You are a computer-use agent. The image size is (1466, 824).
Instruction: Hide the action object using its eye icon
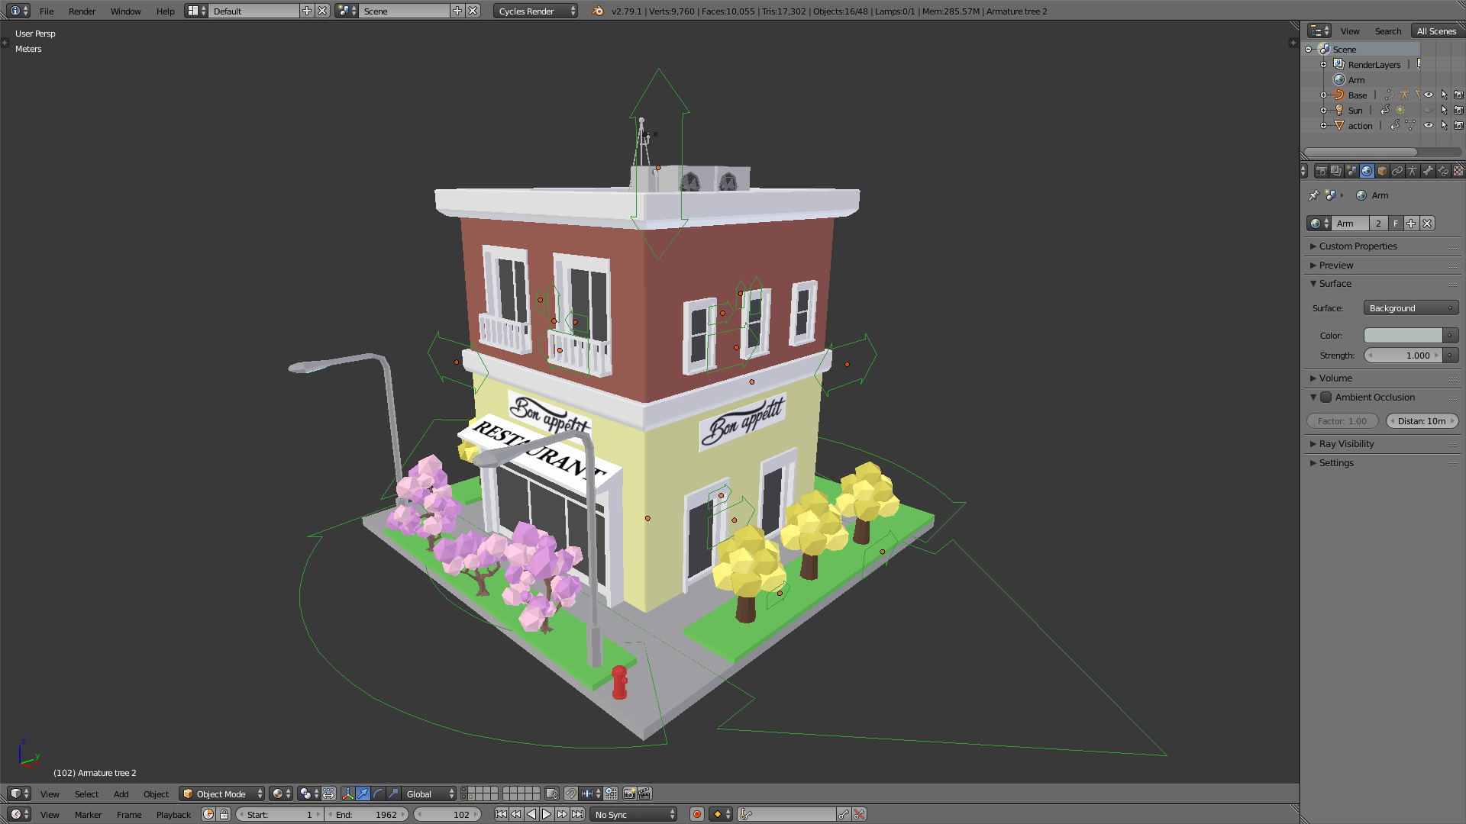click(x=1429, y=126)
